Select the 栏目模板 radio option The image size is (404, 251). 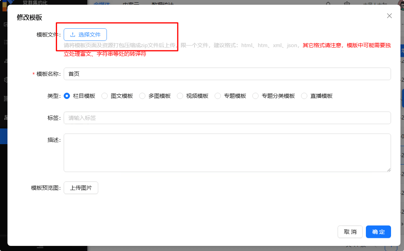coord(67,96)
